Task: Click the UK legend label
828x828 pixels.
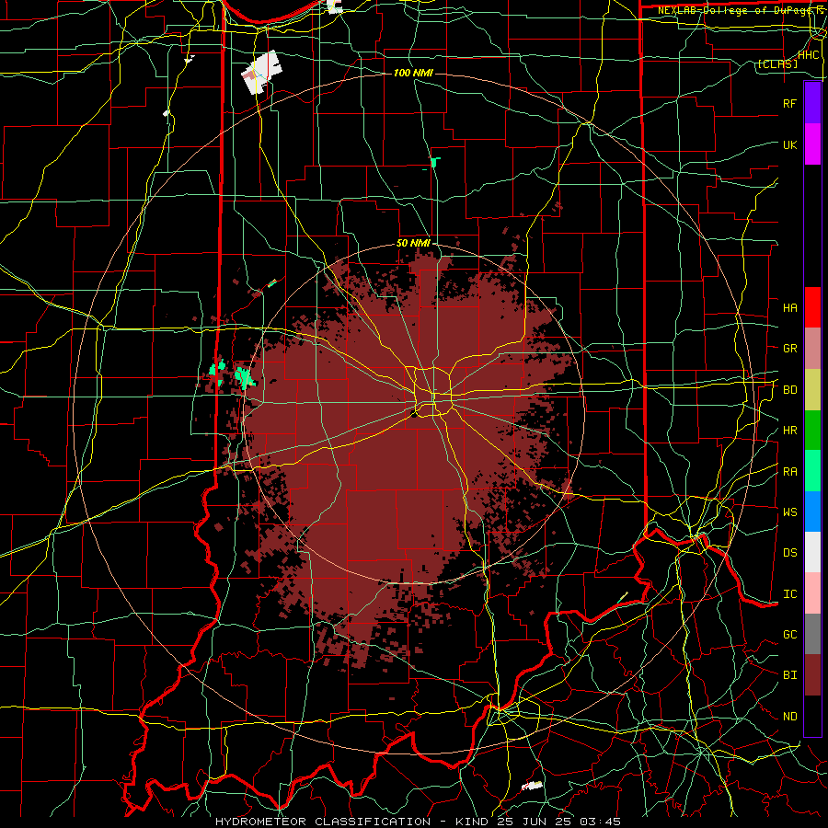Action: click(789, 144)
